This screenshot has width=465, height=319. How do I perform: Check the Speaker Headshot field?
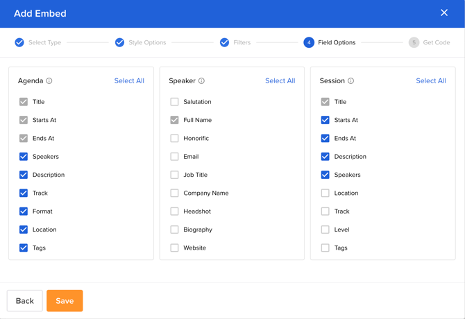coord(174,212)
